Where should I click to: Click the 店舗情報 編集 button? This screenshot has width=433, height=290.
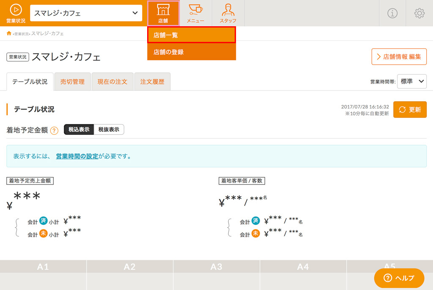pyautogui.click(x=399, y=57)
